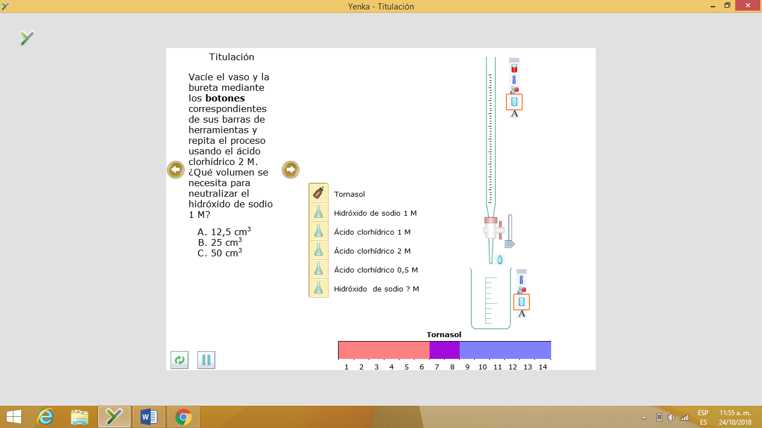Empty the burette with its highlighted button

point(514,102)
